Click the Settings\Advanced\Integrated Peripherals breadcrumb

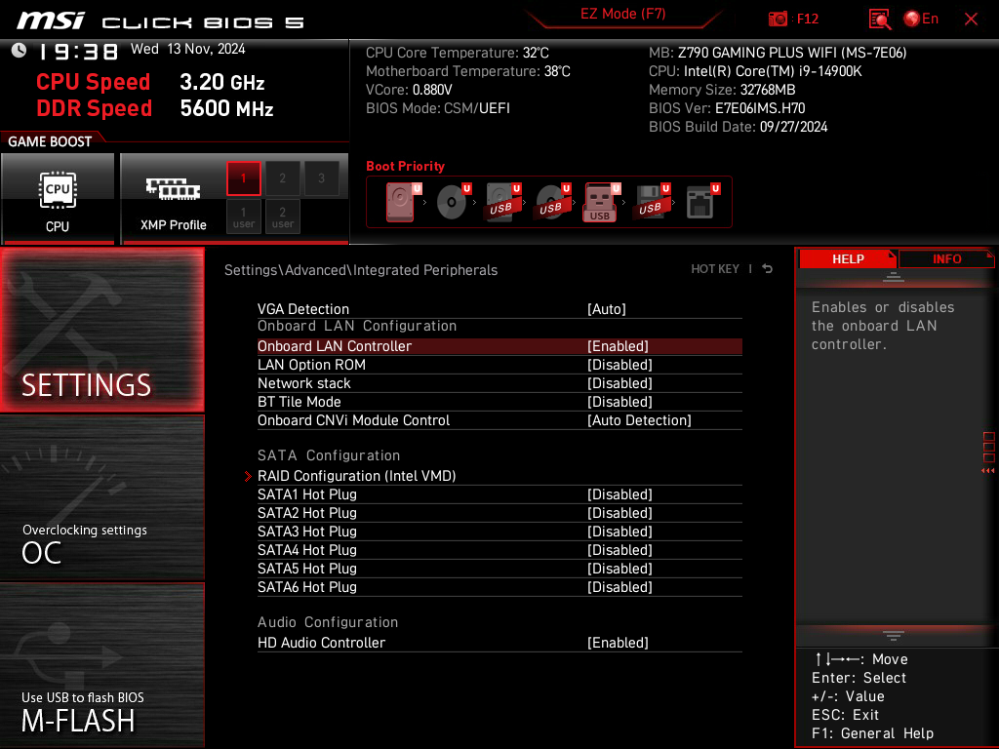361,270
